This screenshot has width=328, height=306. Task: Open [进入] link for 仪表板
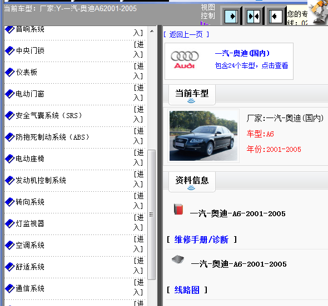(138, 72)
